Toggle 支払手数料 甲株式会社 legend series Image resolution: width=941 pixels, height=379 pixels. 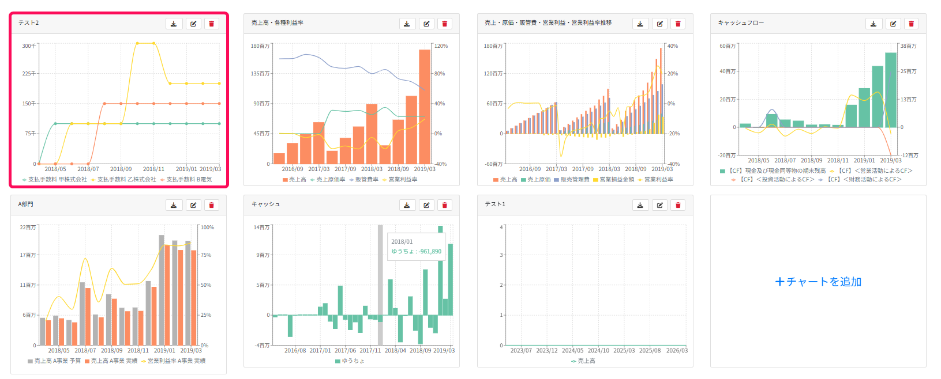tap(54, 180)
